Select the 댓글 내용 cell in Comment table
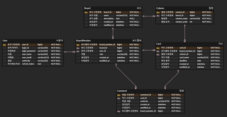 click(126, 101)
